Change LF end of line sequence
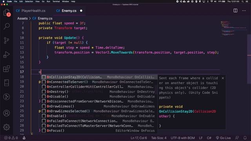 pos(201,138)
